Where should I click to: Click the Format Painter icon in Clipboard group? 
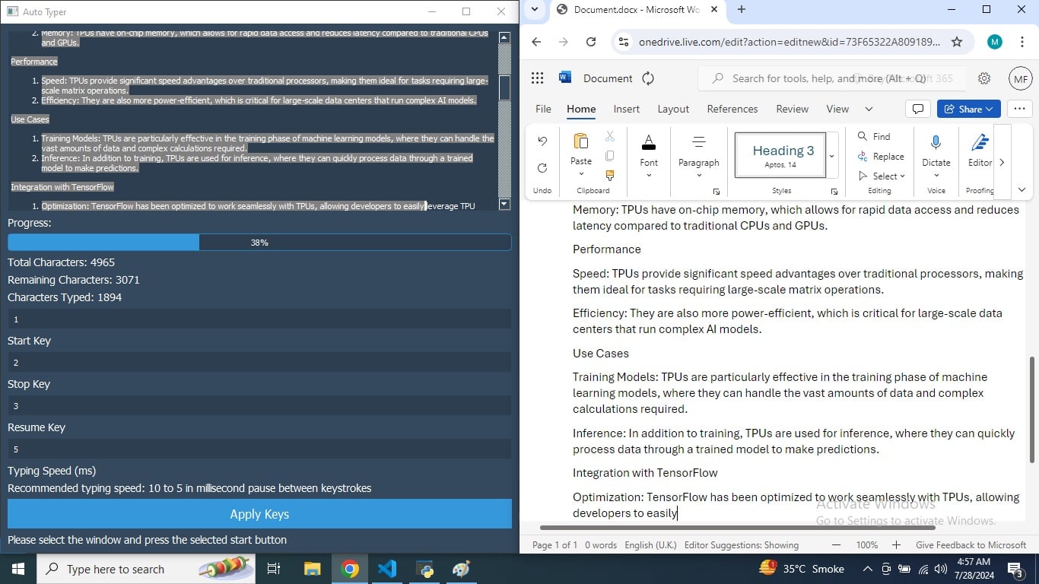[610, 175]
